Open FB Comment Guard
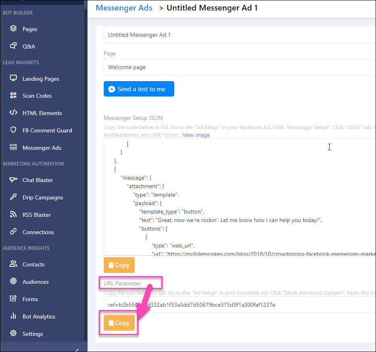The image size is (376, 352). tap(47, 130)
